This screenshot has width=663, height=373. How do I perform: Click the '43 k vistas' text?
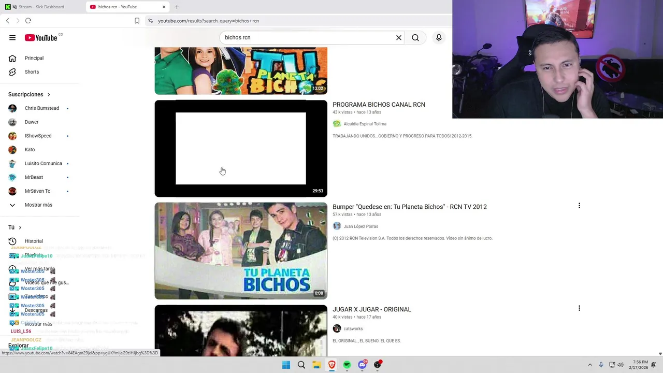342,112
